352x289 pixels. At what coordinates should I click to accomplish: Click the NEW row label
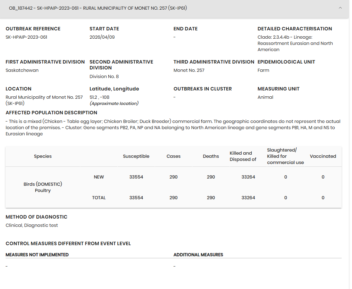(x=99, y=177)
